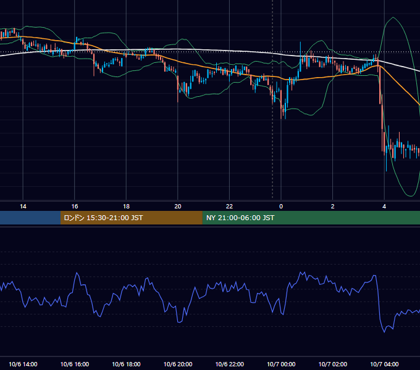Click the 10/6 18:00 date label

point(126,364)
